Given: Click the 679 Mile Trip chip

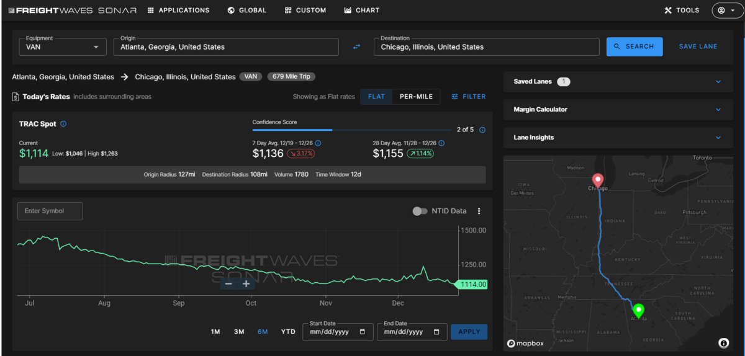Looking at the screenshot, I should point(292,77).
